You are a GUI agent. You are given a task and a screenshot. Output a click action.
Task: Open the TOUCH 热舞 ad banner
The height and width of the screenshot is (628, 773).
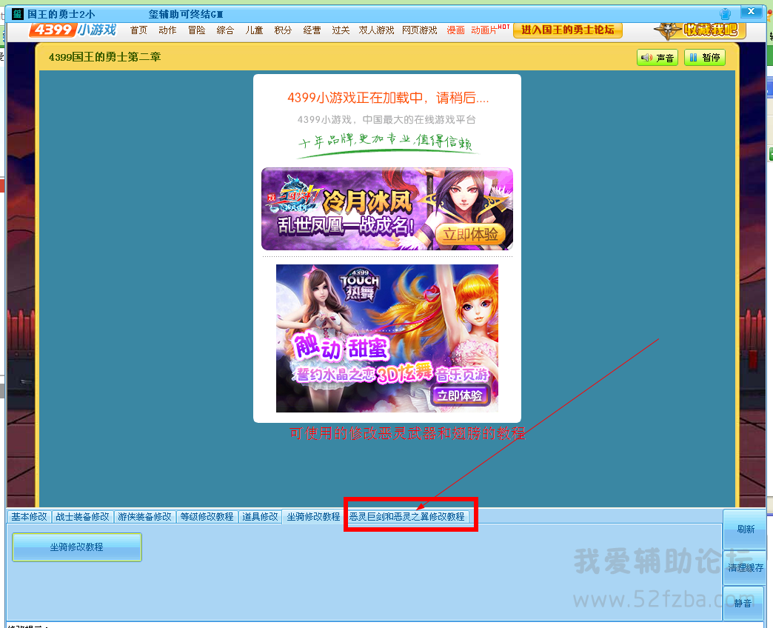387,338
